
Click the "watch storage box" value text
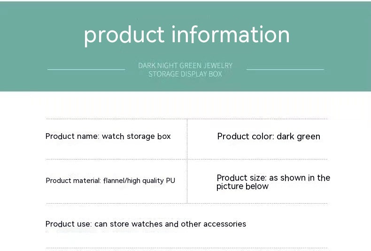136,137
